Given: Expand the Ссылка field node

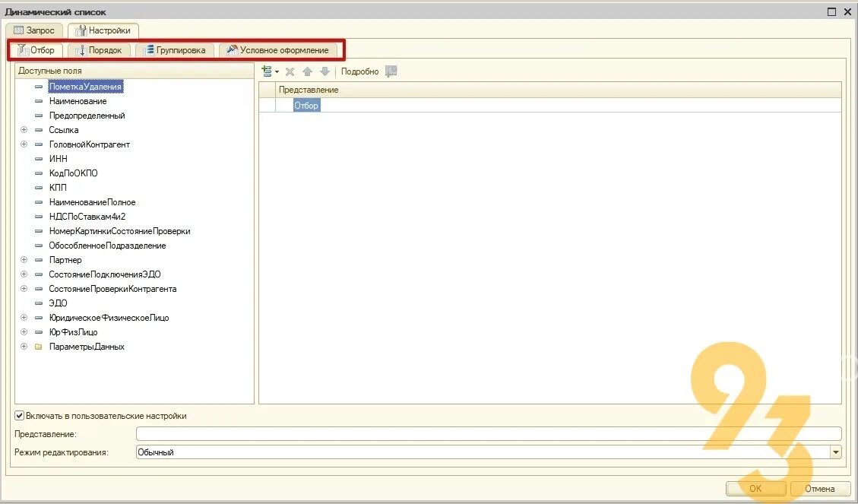Looking at the screenshot, I should coord(24,130).
